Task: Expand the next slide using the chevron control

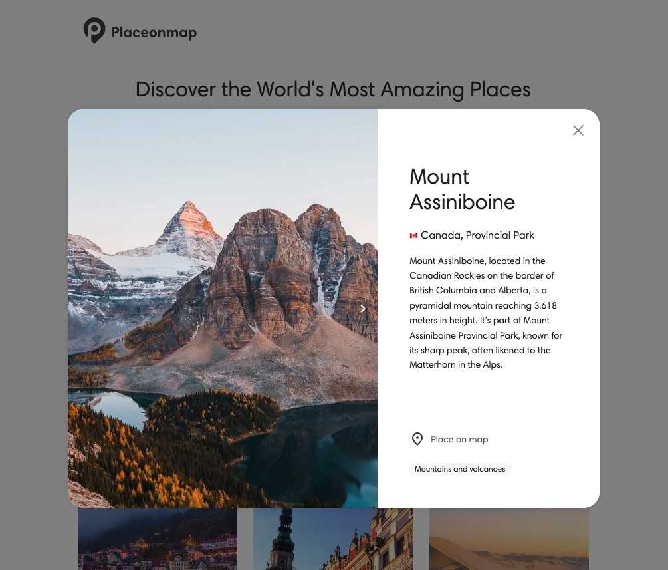Action: coord(362,308)
